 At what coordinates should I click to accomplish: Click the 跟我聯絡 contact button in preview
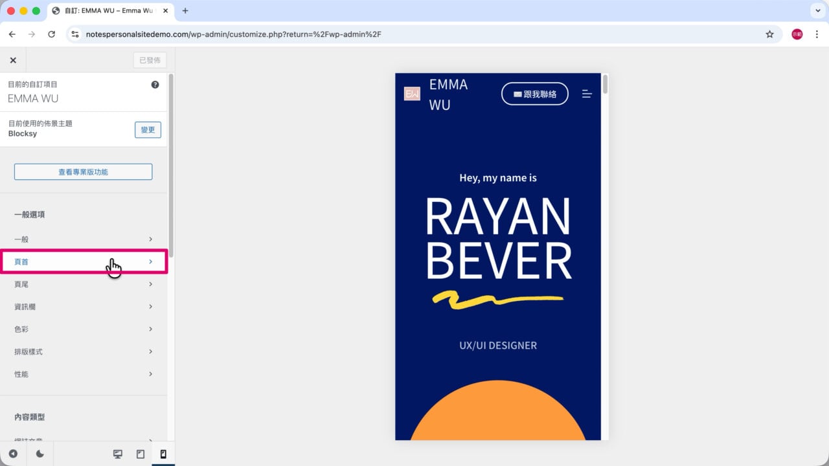[535, 94]
